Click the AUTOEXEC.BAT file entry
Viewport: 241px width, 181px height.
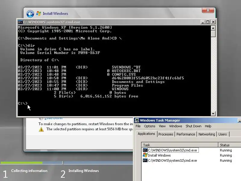click(x=126, y=71)
